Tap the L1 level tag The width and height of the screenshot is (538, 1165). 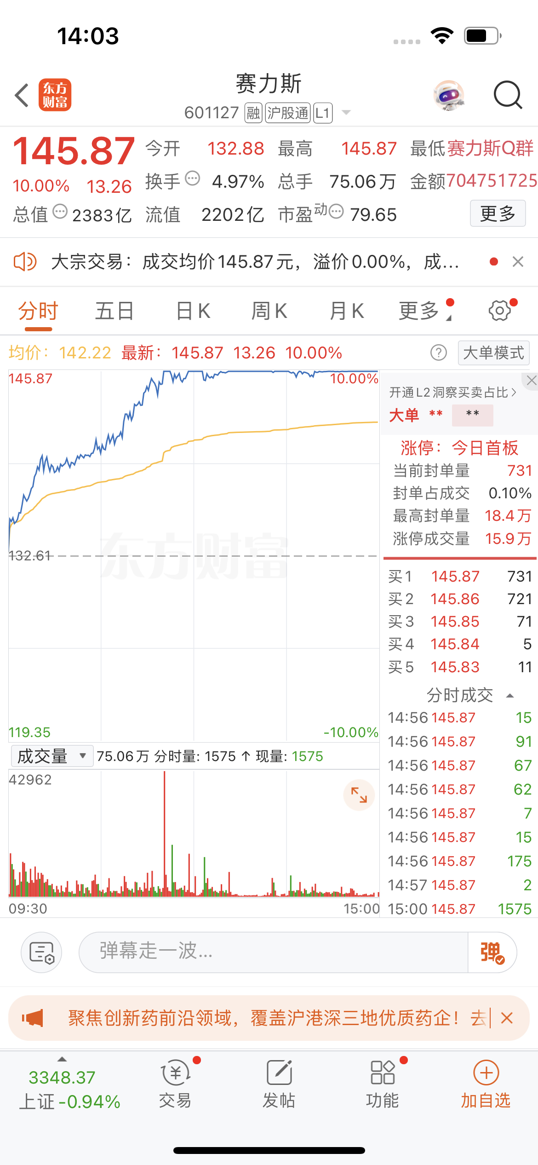pyautogui.click(x=323, y=113)
